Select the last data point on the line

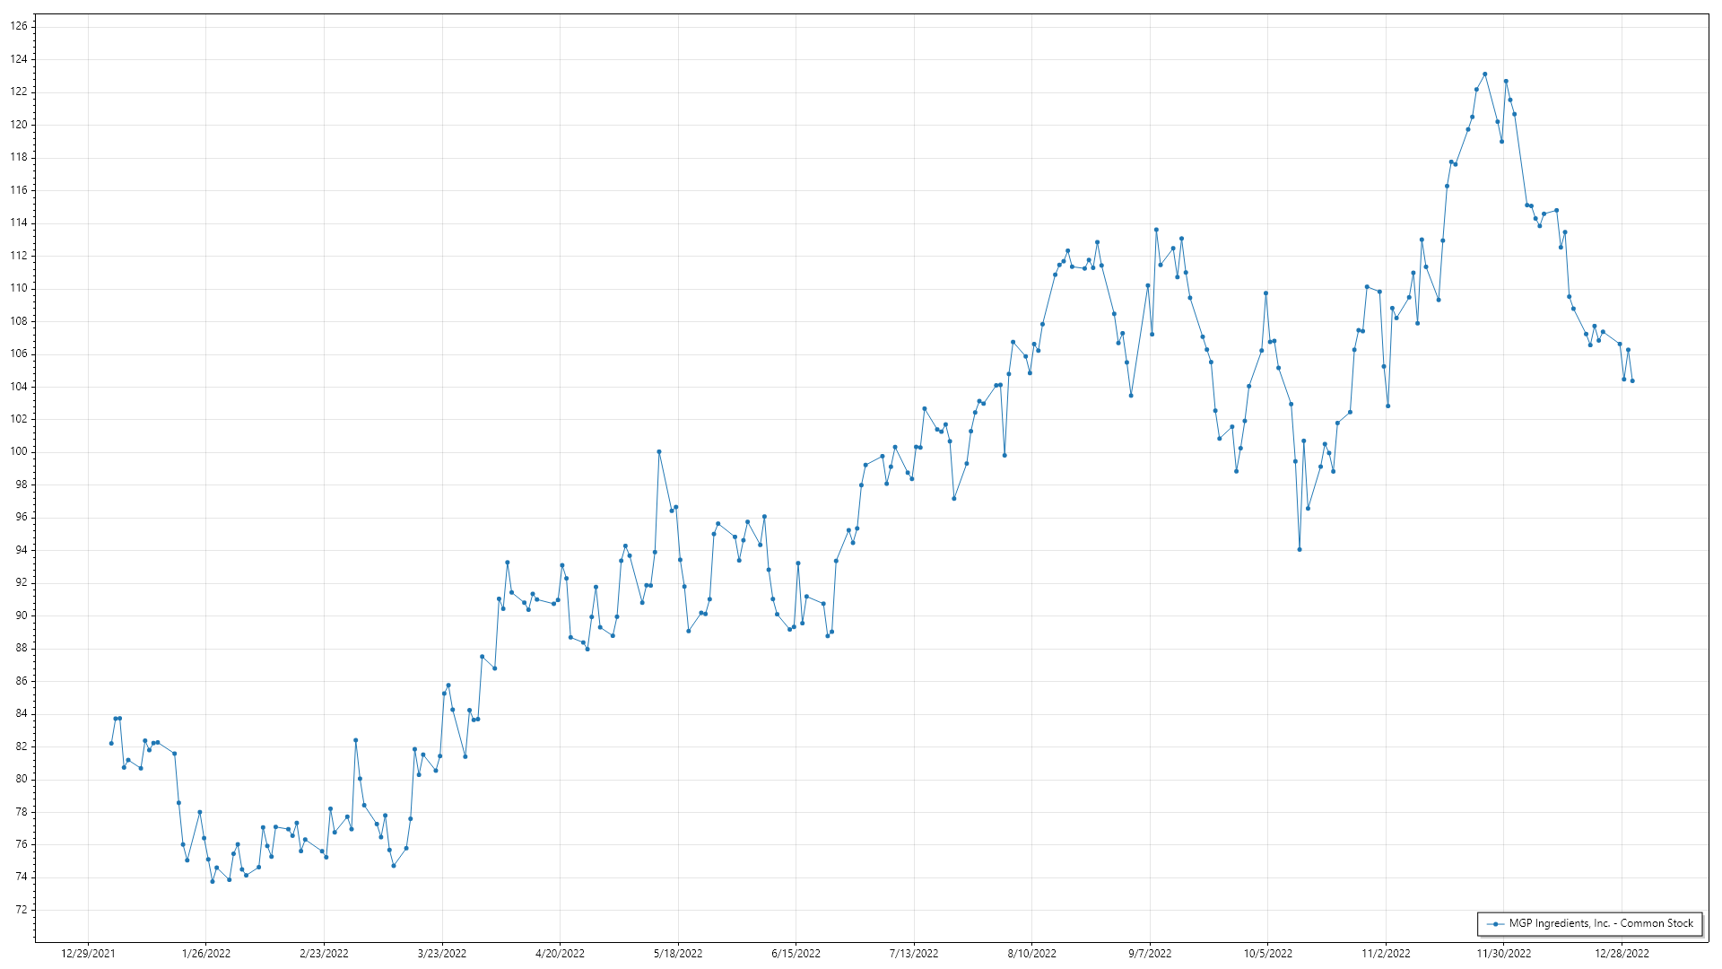click(x=1632, y=381)
